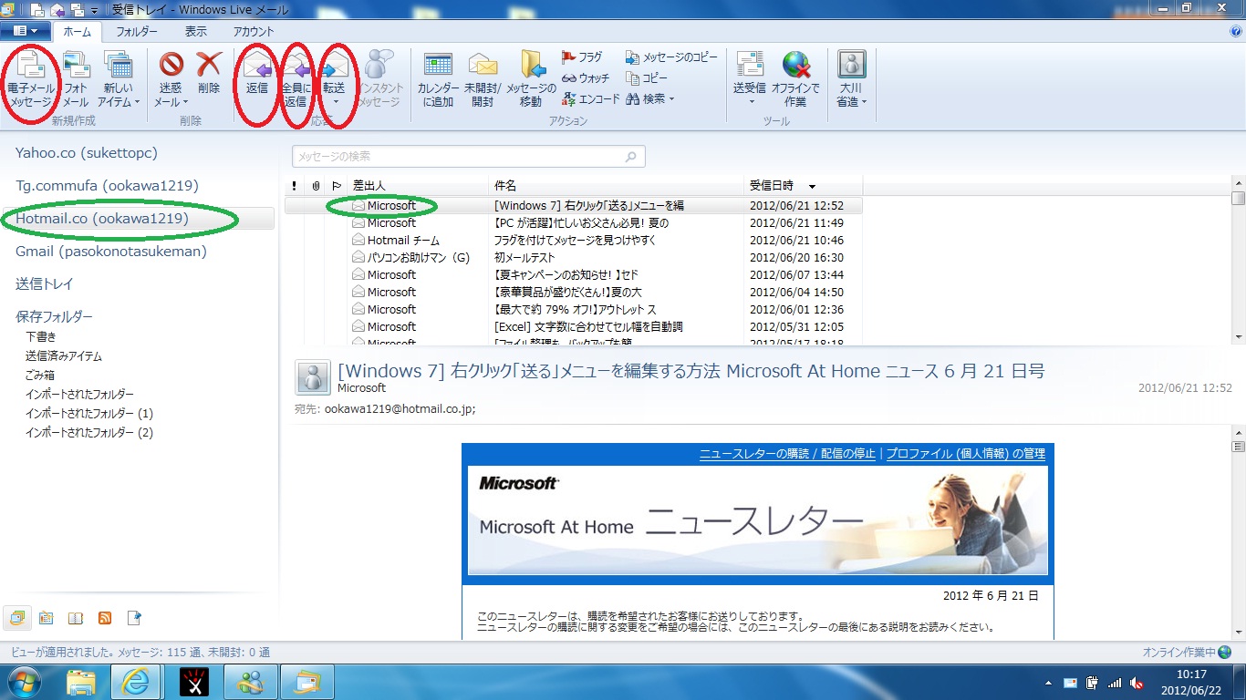Toggle ウォッチ on the conversation
1246x700 pixels.
tap(586, 78)
